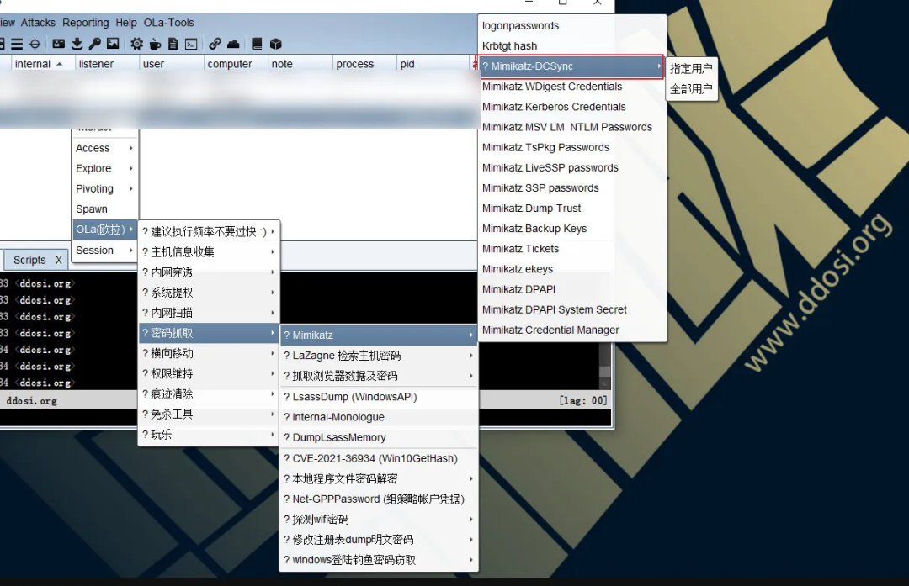Viewport: 909px width, 586px height.
Task: Select Internal-Monologue
Action: coord(379,417)
